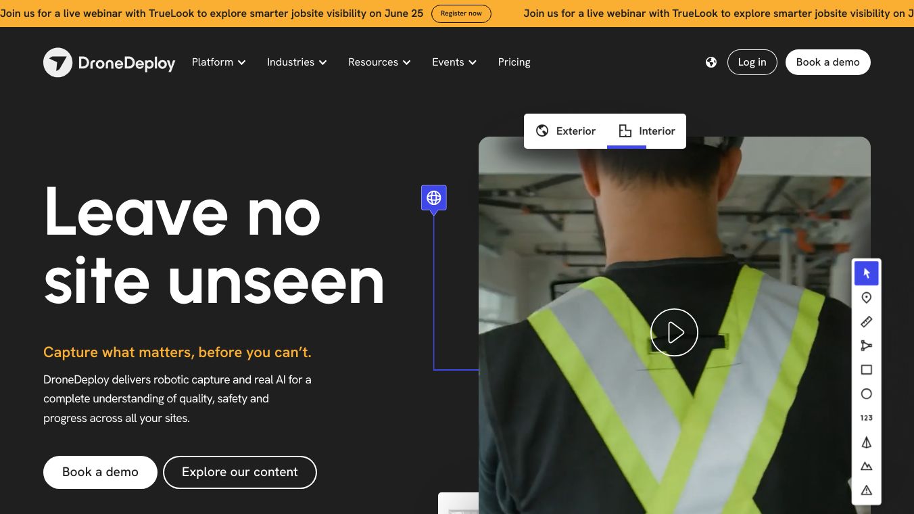Select the cursor pointer tool
Viewport: 914px width, 514px height.
point(867,273)
